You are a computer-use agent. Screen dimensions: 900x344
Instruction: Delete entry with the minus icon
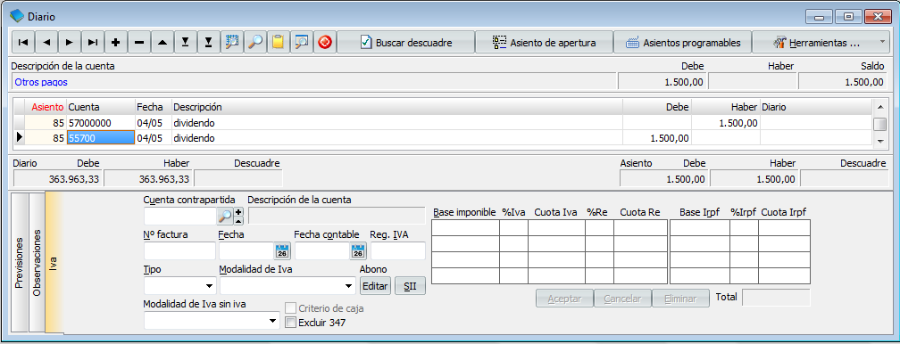pyautogui.click(x=139, y=43)
